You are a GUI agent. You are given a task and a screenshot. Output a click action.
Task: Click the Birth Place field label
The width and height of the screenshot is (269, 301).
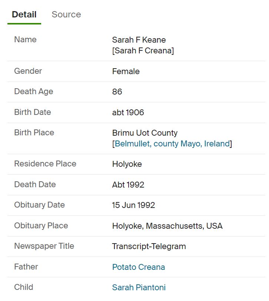tap(34, 132)
